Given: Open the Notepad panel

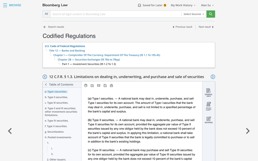Looking at the screenshot, I should [x=209, y=120].
